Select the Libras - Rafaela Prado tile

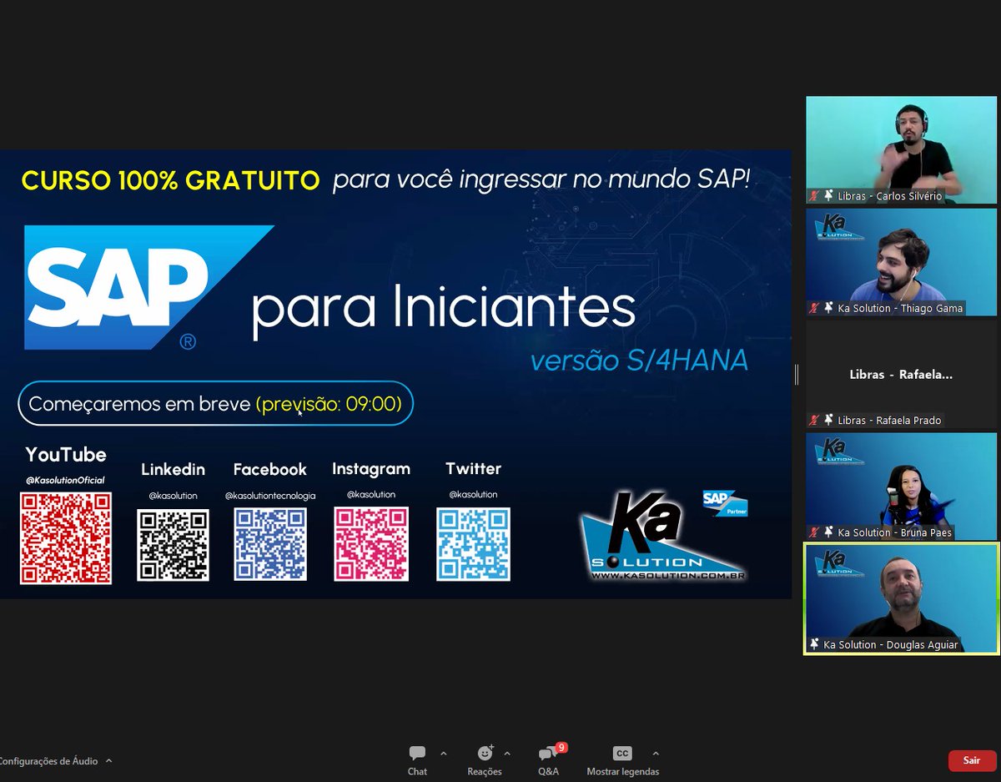pyautogui.click(x=902, y=375)
